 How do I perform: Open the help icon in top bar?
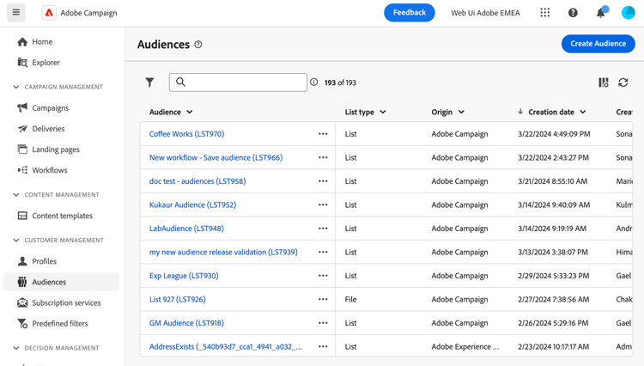coord(573,13)
